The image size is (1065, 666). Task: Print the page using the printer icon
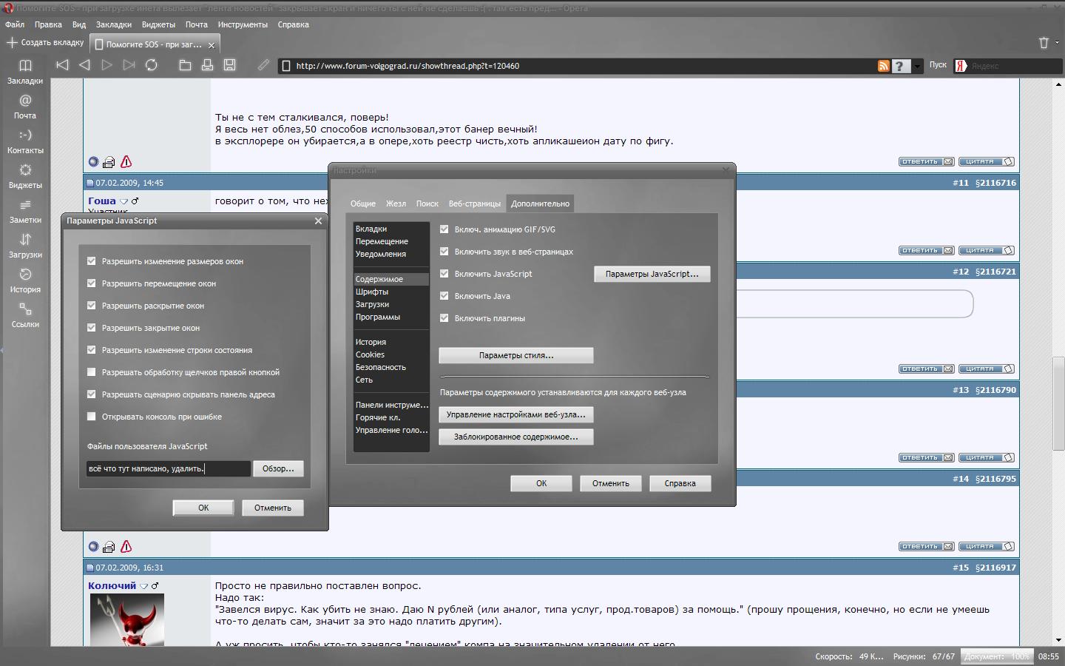coord(208,65)
